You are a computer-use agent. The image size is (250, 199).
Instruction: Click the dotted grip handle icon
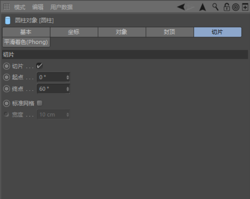coord(6,7)
